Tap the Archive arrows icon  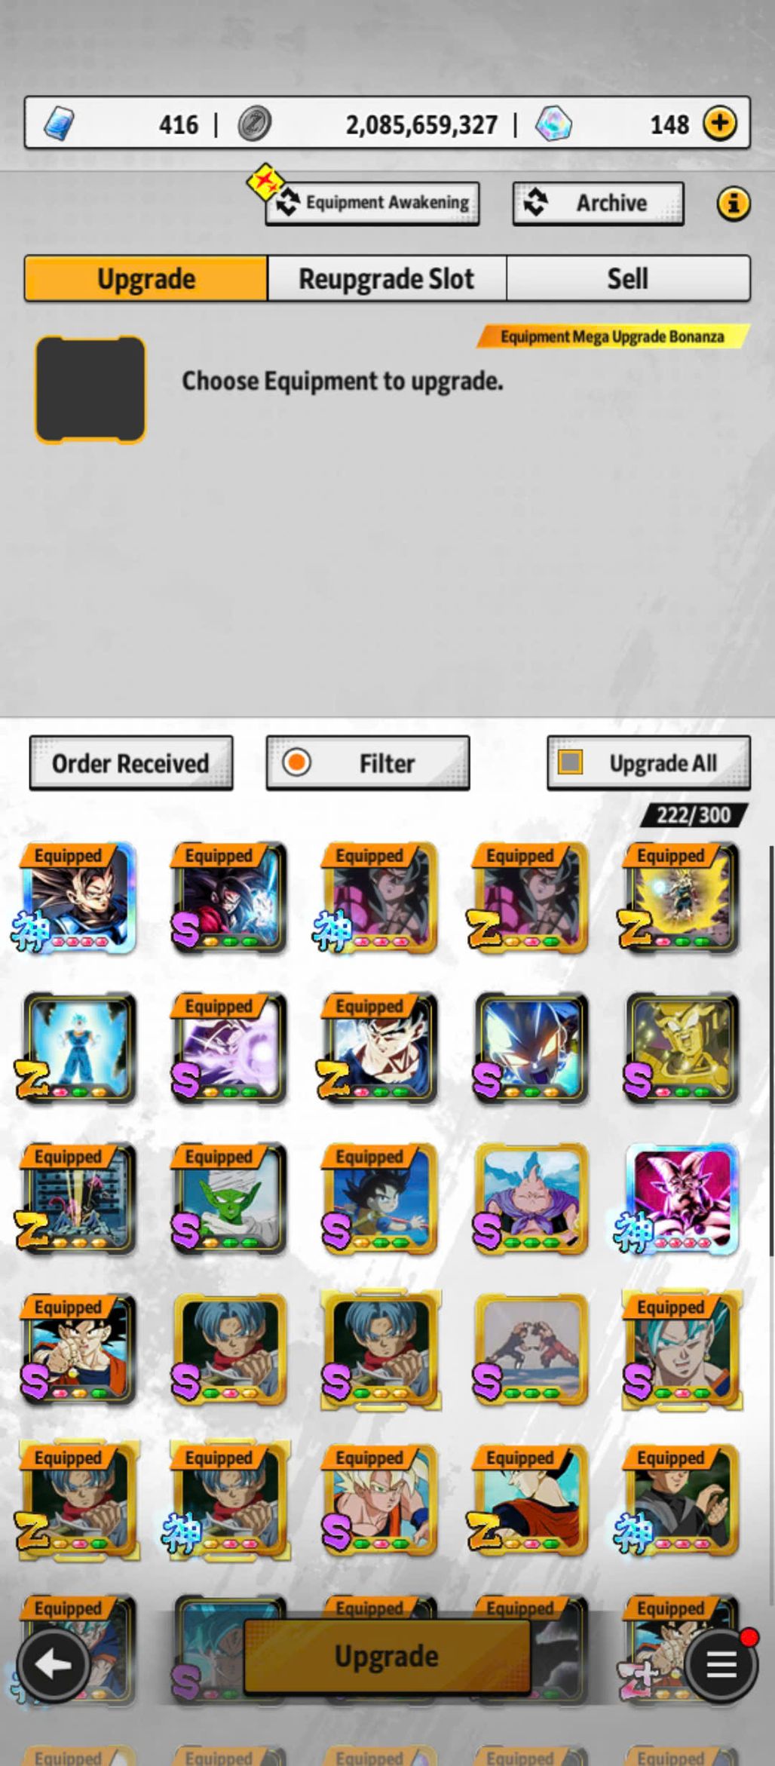coord(536,203)
